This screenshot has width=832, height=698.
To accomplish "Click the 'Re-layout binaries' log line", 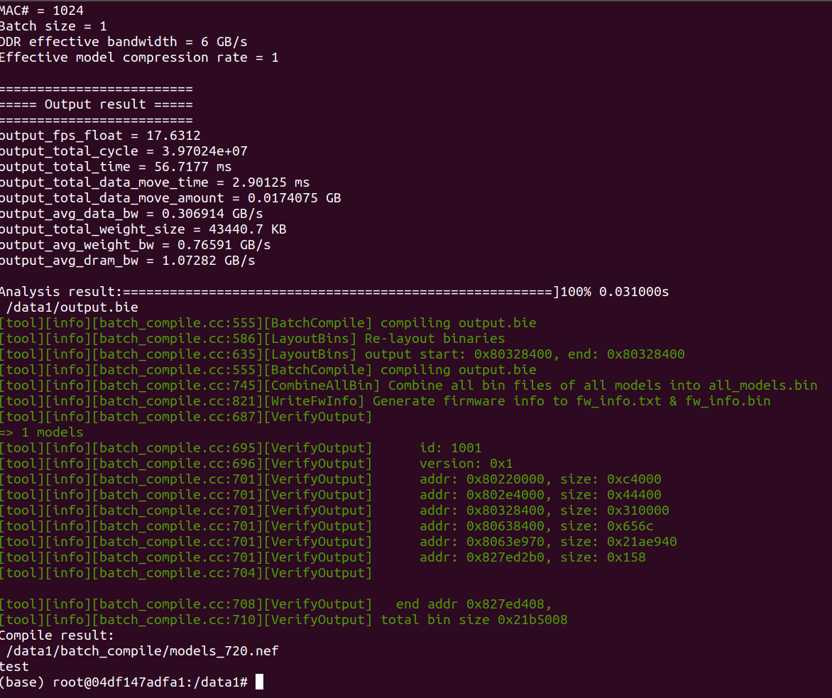I will 253,339.
